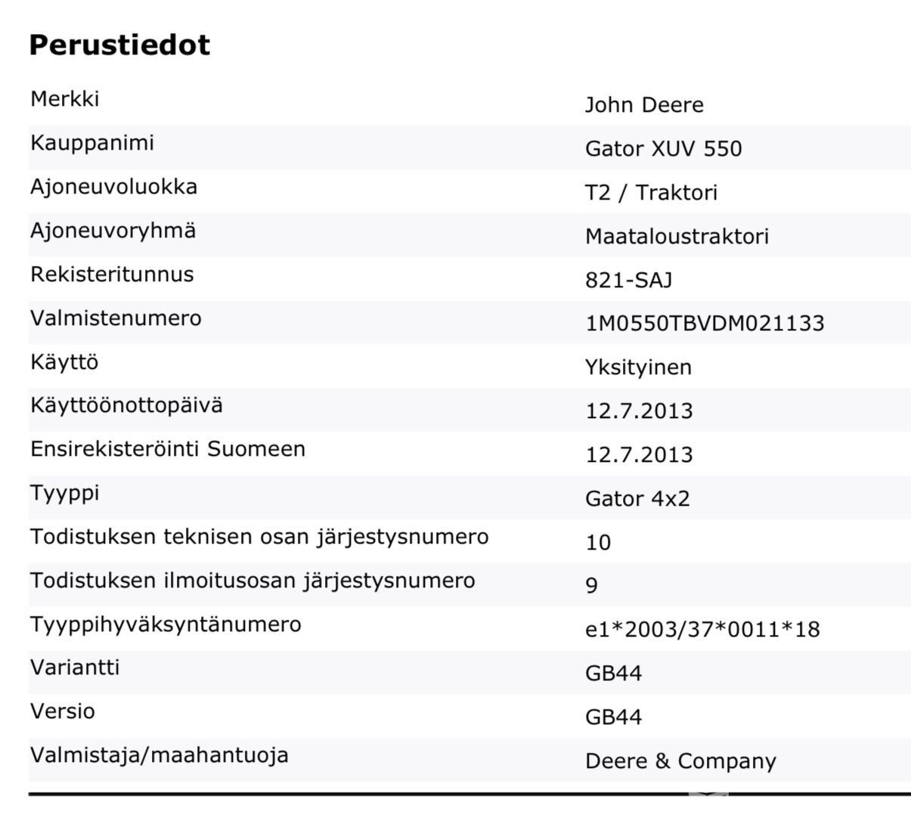
Task: Click the Ensirekisteröinti Suomeen date value
Action: [x=639, y=455]
